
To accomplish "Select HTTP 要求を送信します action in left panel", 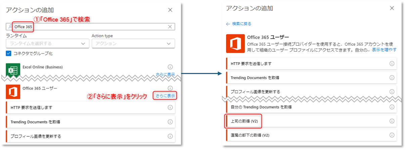I will 90,107.
